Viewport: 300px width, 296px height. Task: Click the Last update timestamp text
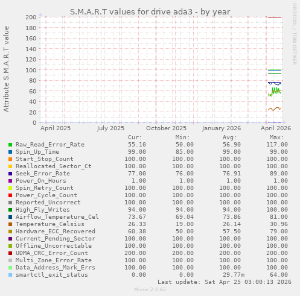(x=225, y=282)
